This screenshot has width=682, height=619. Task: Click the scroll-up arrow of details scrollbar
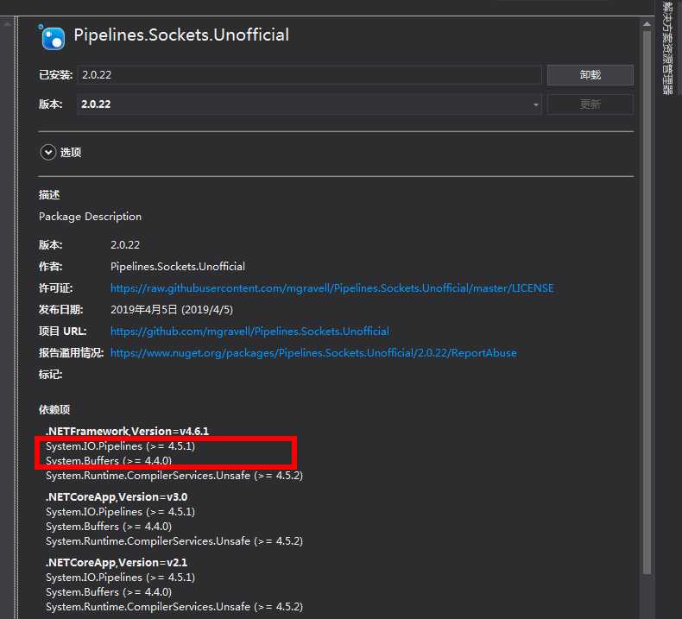pos(647,24)
